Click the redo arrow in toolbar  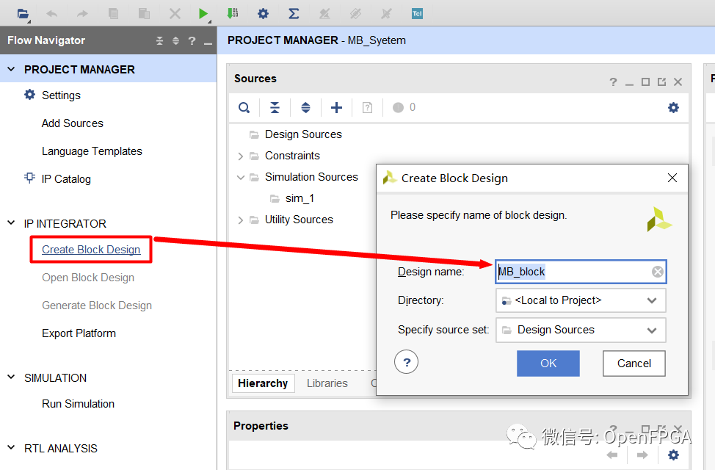82,14
